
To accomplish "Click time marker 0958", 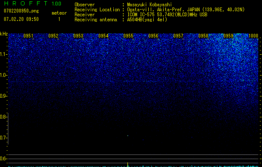I will 203,36.
